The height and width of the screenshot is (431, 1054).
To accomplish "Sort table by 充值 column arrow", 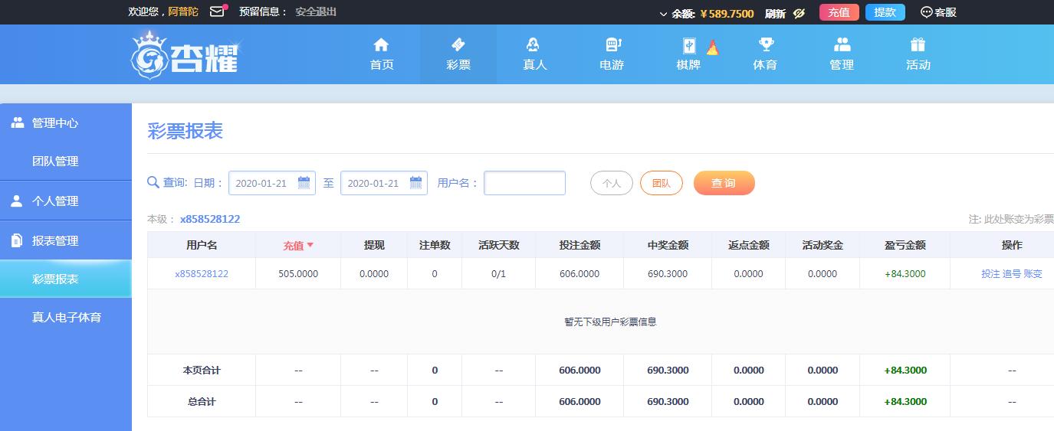I will coord(310,246).
